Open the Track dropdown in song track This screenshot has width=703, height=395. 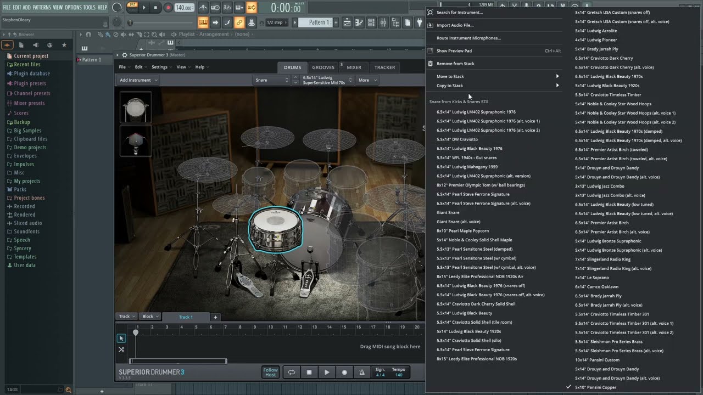(127, 317)
